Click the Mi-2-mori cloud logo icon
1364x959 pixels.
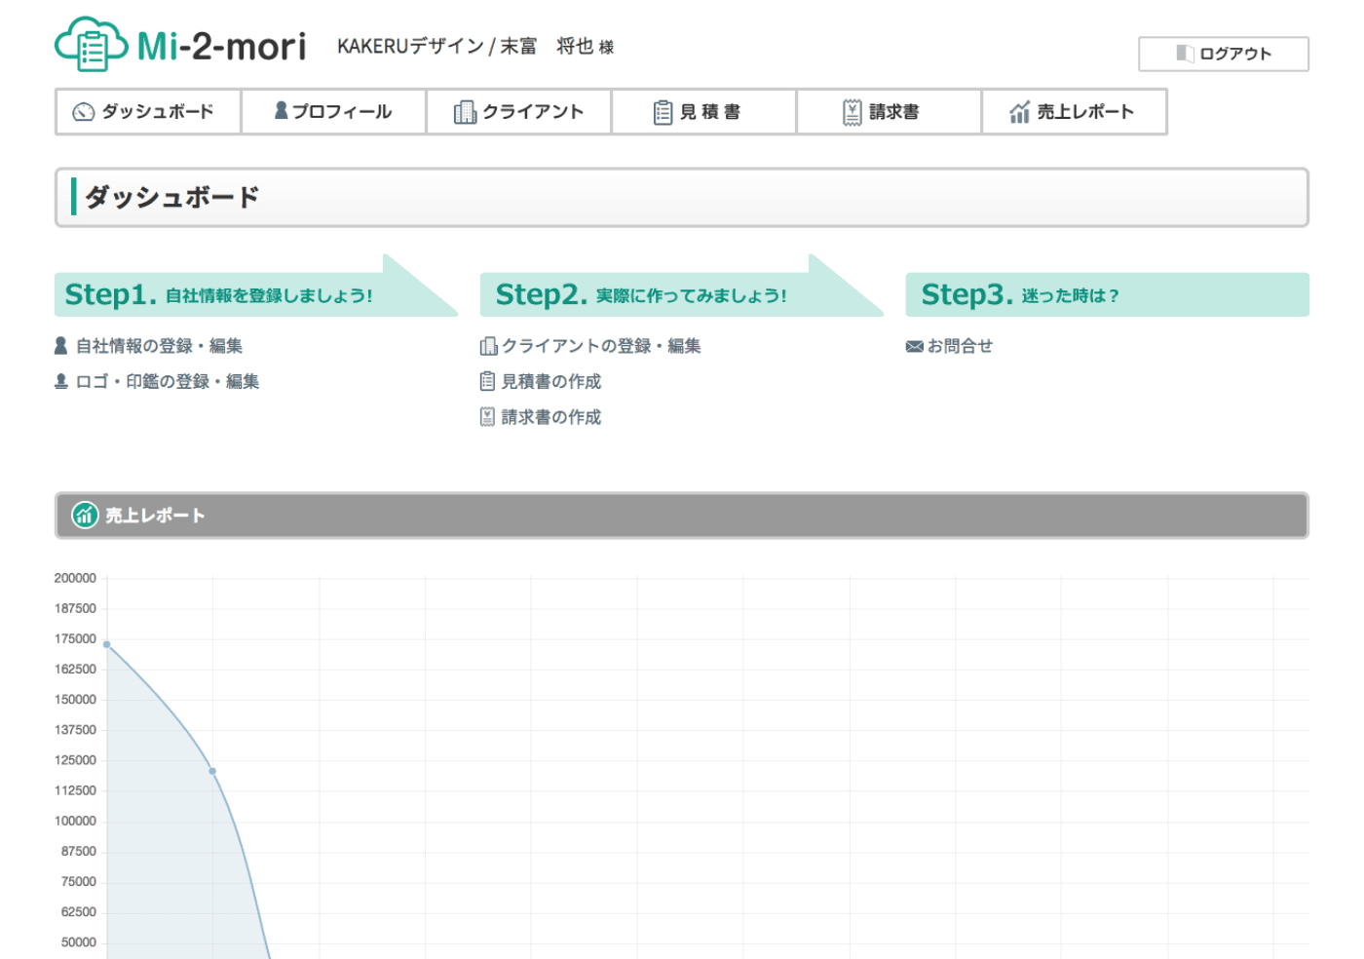click(91, 44)
